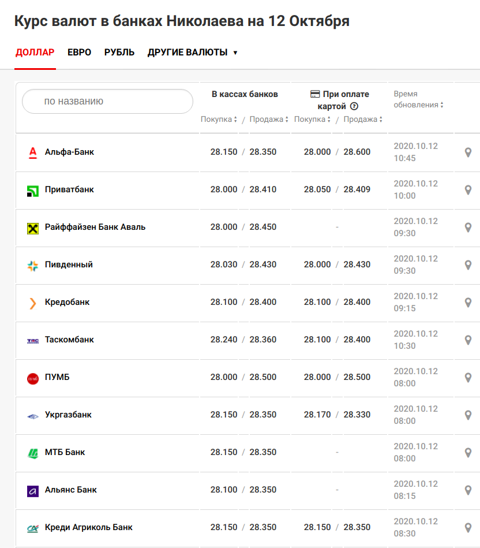
Task: Open the Креди Агриколь Банк link
Action: (89, 527)
